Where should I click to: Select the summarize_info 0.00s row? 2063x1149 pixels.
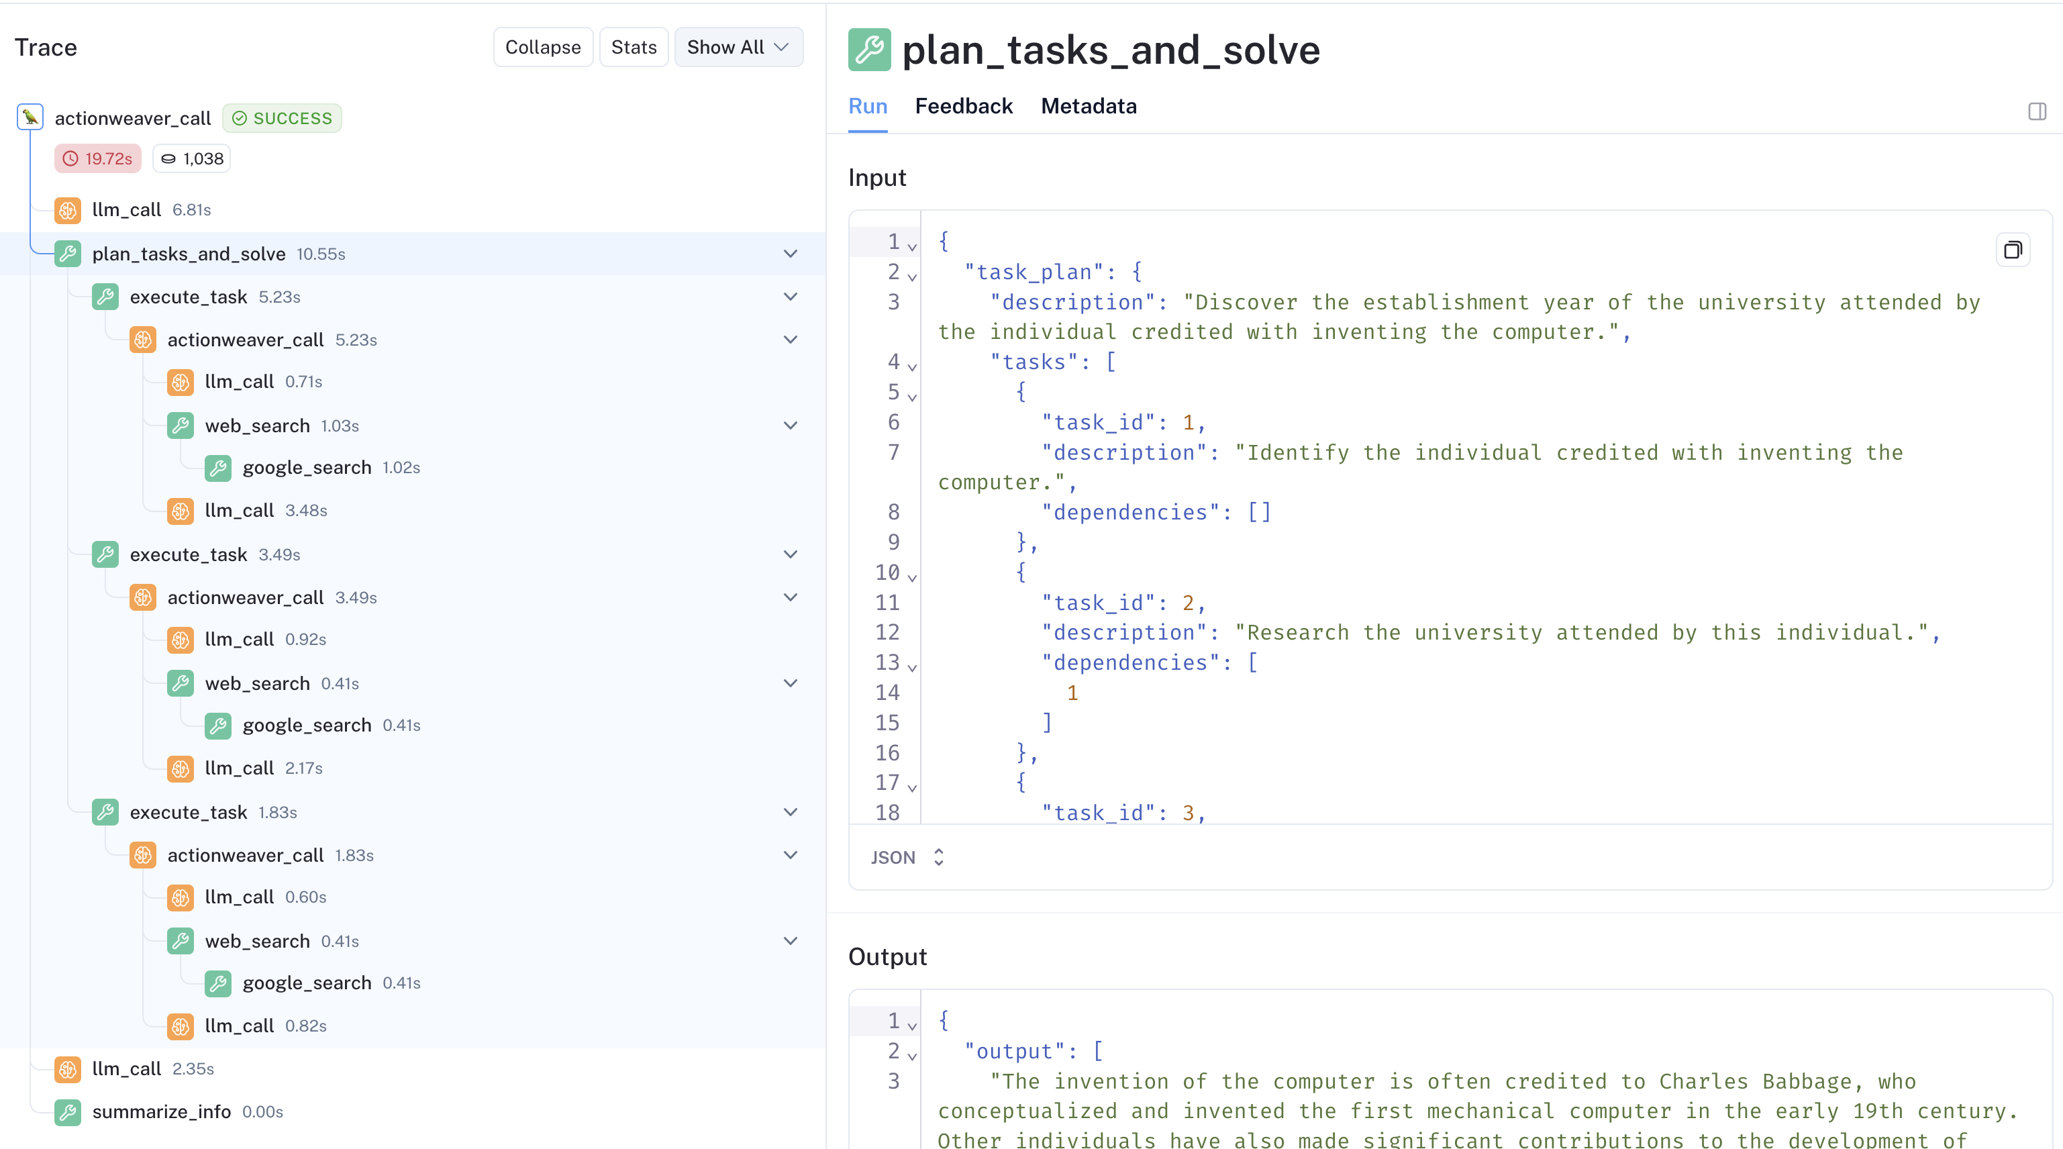pyautogui.click(x=413, y=1112)
